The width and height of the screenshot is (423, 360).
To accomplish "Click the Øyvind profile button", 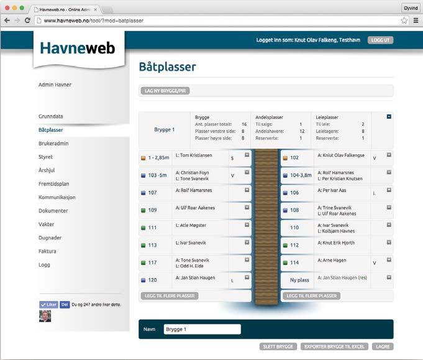I will pos(411,8).
